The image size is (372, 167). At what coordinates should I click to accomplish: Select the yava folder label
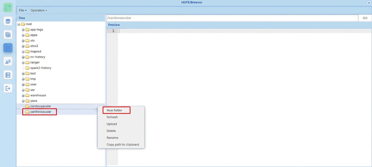tap(33, 101)
